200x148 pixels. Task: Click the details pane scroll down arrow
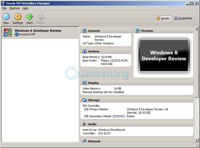197,140
